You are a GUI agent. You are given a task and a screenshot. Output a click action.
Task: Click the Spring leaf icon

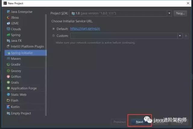pos(8,35)
